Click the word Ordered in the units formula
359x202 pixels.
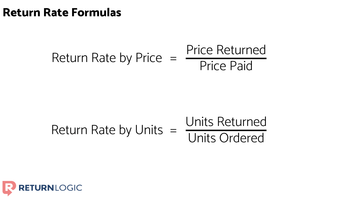pyautogui.click(x=242, y=138)
